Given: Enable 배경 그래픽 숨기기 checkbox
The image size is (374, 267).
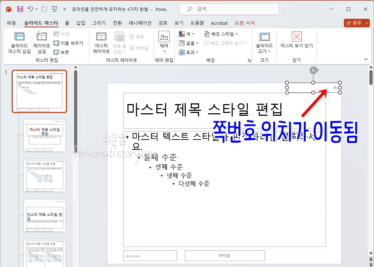Looking at the screenshot, I should [206, 43].
